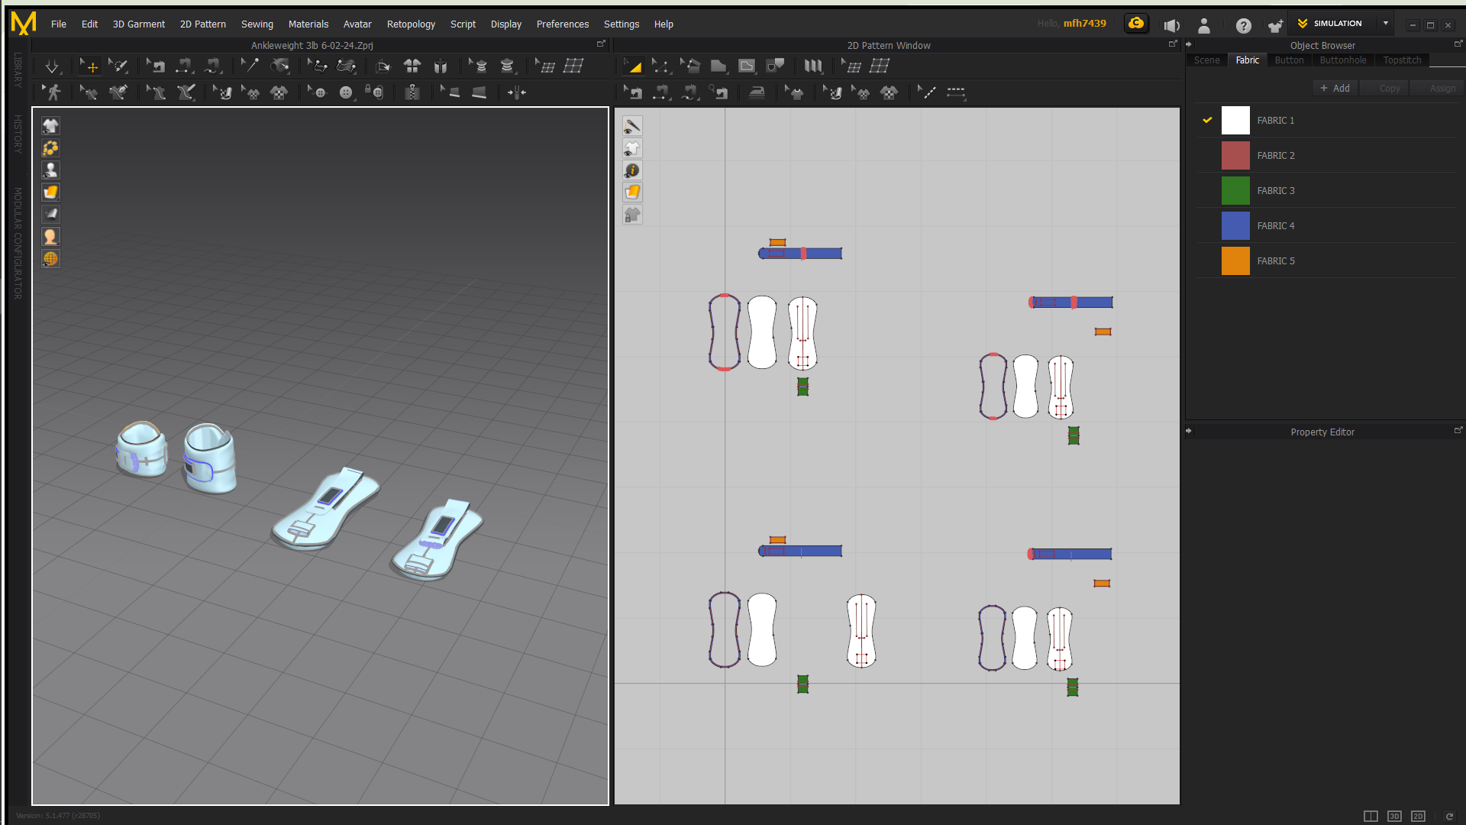
Task: Click the Add fabric button
Action: point(1335,88)
